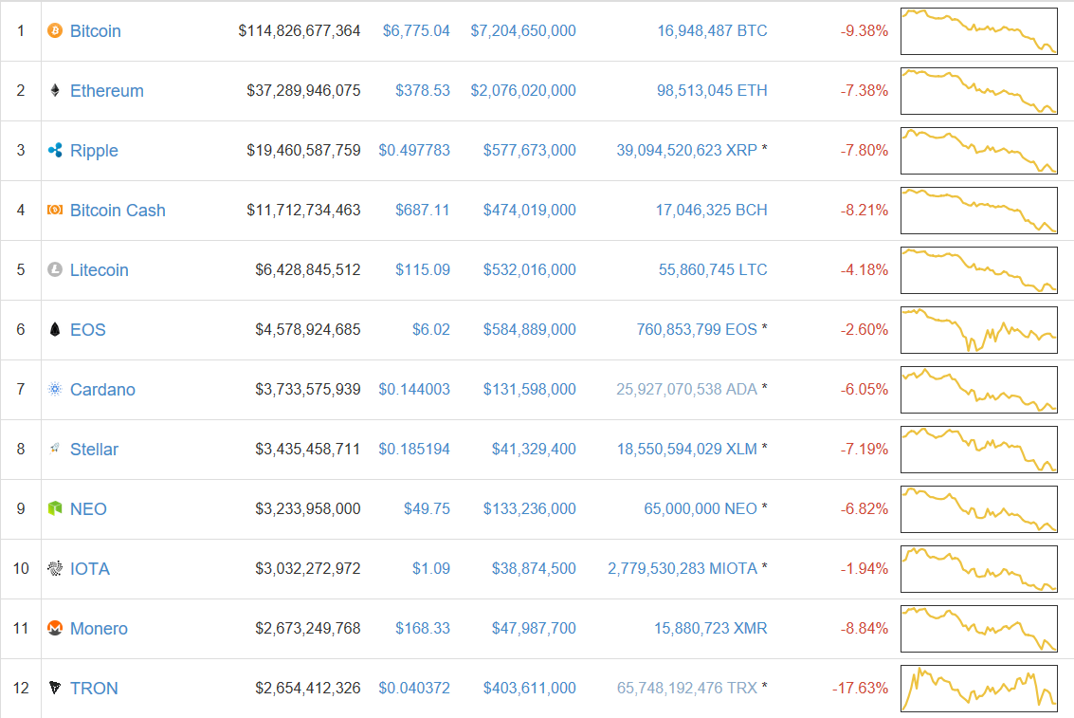1074x718 pixels.
Task: Open the Stellar coin page link
Action: point(94,450)
